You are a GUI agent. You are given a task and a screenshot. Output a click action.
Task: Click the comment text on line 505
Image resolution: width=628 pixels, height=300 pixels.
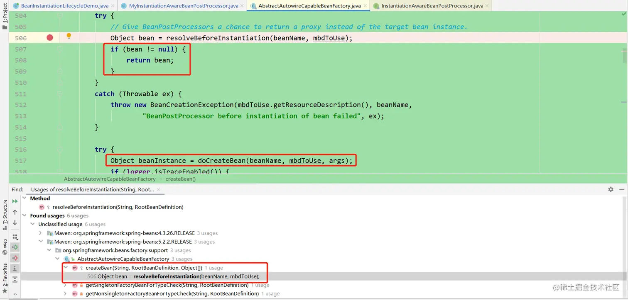(289, 27)
